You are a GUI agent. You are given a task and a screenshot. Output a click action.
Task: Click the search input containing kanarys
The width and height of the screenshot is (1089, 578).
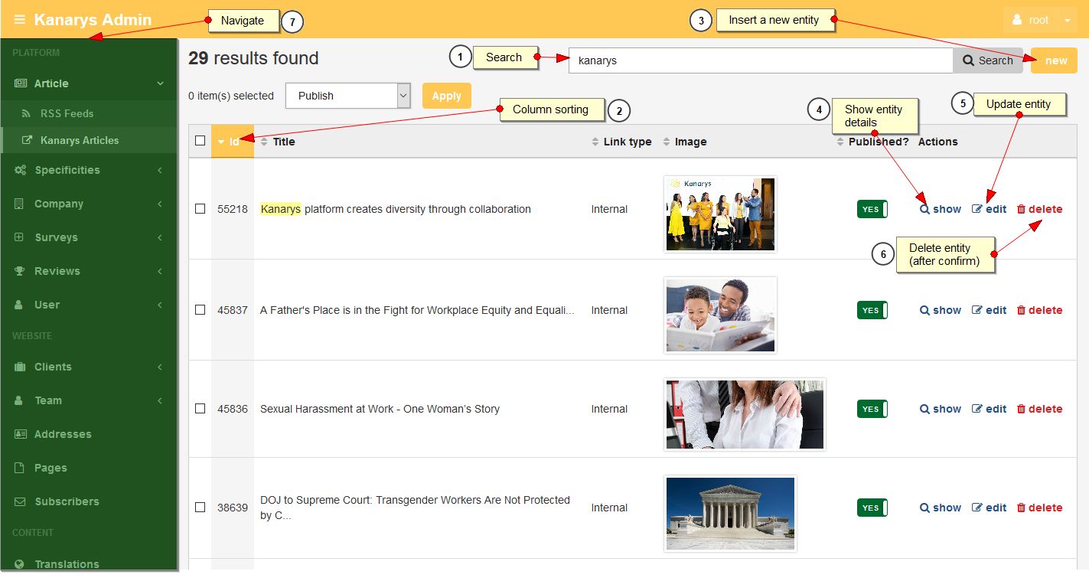point(761,60)
